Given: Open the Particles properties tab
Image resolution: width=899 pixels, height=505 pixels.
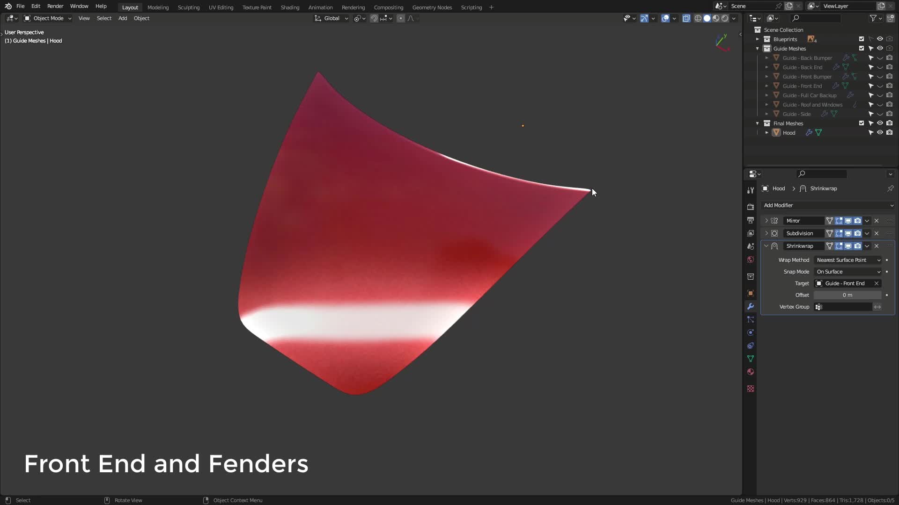Looking at the screenshot, I should coord(751,319).
